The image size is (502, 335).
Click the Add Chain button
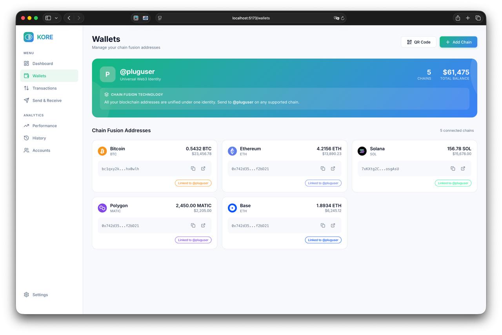tap(458, 42)
